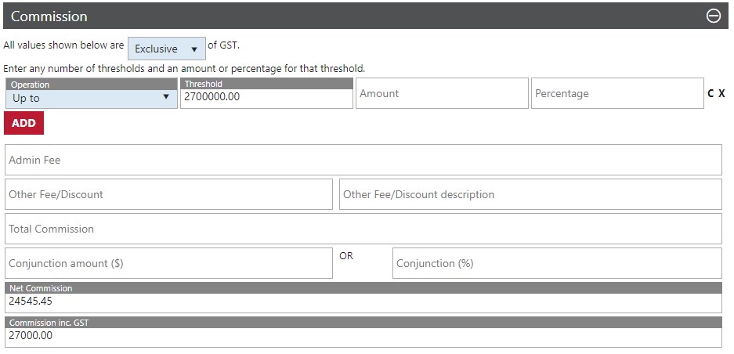Collapse the Commission panel with minus icon
This screenshot has width=734, height=354.
[714, 16]
